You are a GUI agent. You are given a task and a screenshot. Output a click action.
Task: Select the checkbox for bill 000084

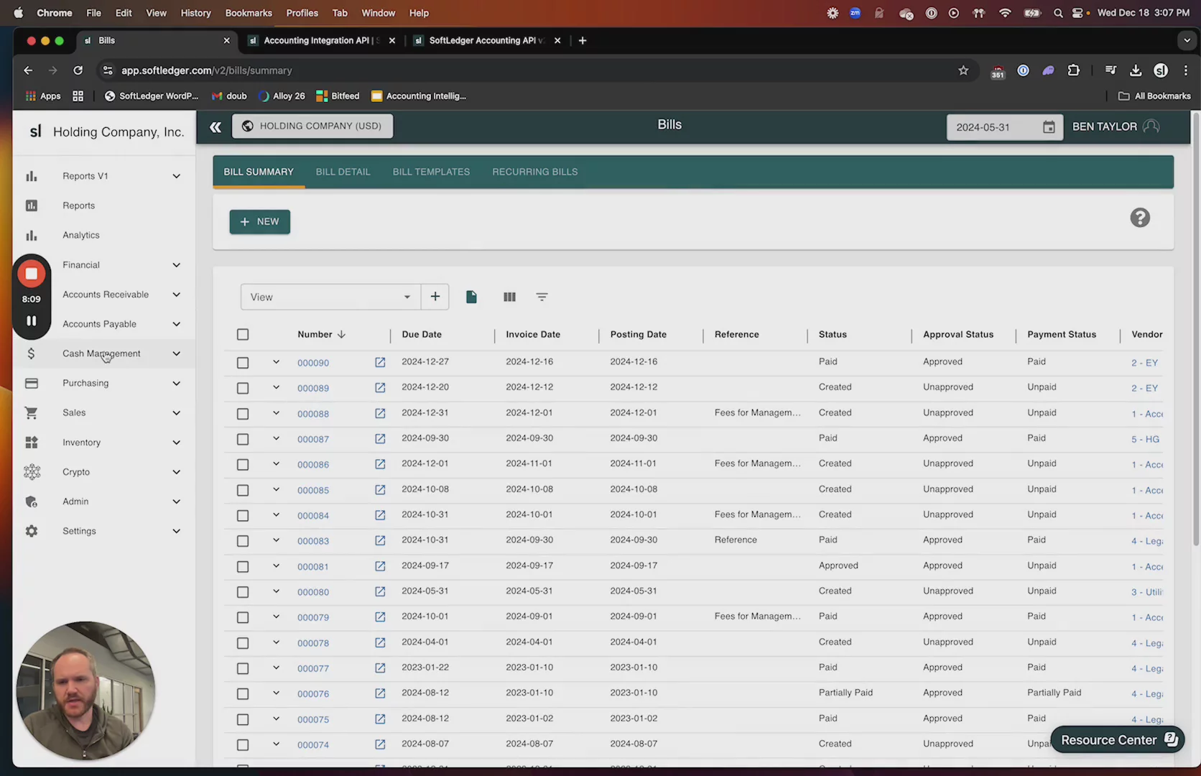click(243, 516)
